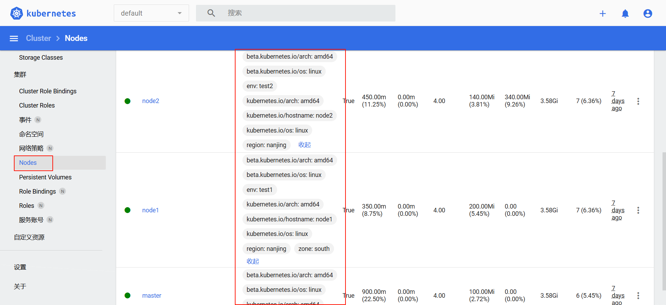Open the node2 details link
This screenshot has height=305, width=666.
(151, 101)
